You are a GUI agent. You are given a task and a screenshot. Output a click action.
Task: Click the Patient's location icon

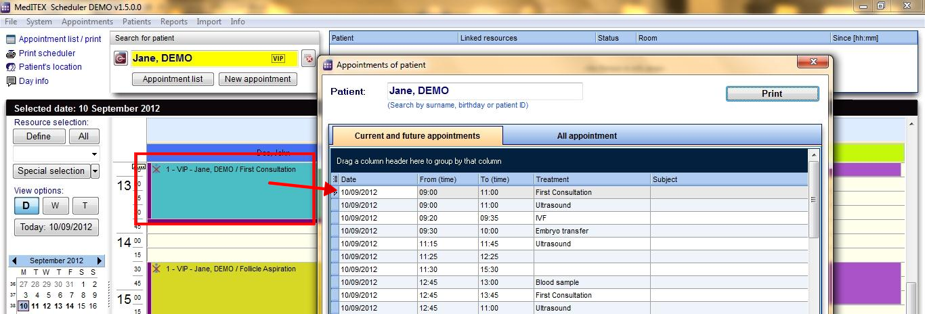11,67
